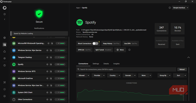Open the Sort dropdown
Screen dimensions: 196x103
coord(180,75)
